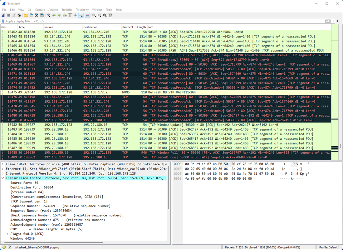Viewport: 343px width, 250px height.
Task: Open the Tools menu
Action: pyautogui.click(x=109, y=10)
